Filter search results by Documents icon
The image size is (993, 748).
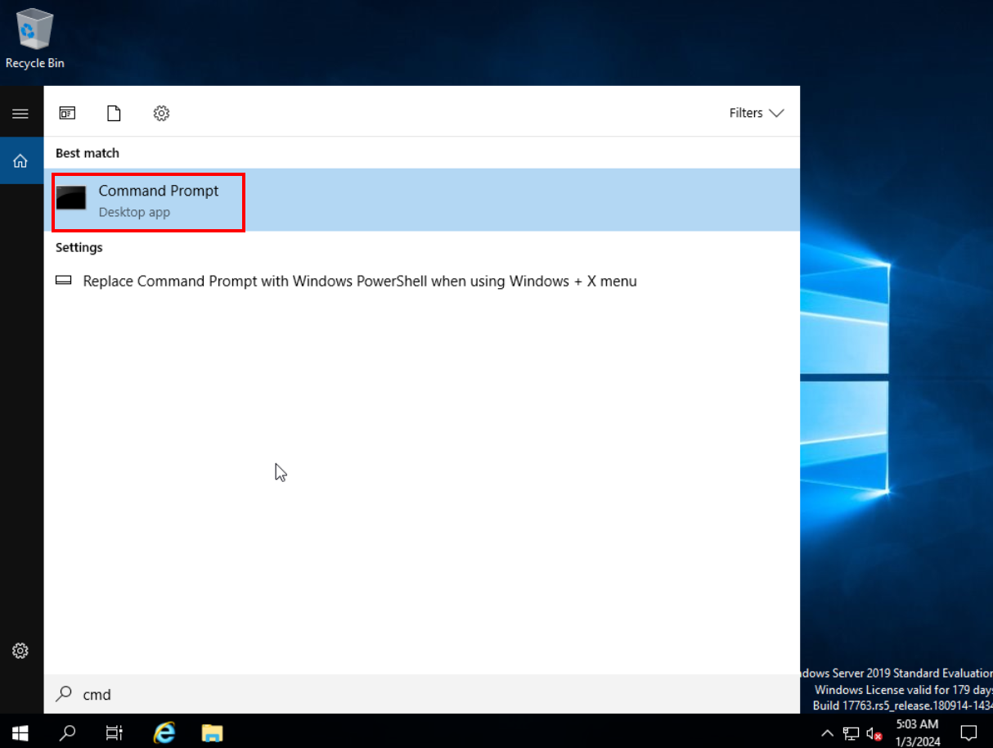coord(114,114)
